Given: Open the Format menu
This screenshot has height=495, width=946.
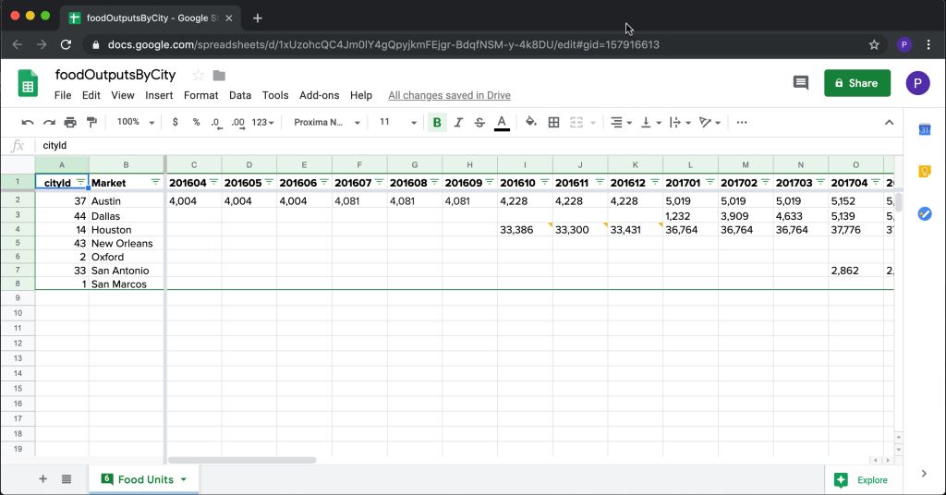Looking at the screenshot, I should (x=200, y=95).
